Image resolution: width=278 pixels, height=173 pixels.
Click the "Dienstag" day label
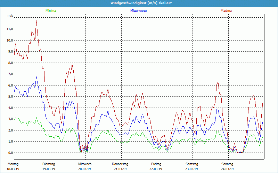[x=49, y=164]
